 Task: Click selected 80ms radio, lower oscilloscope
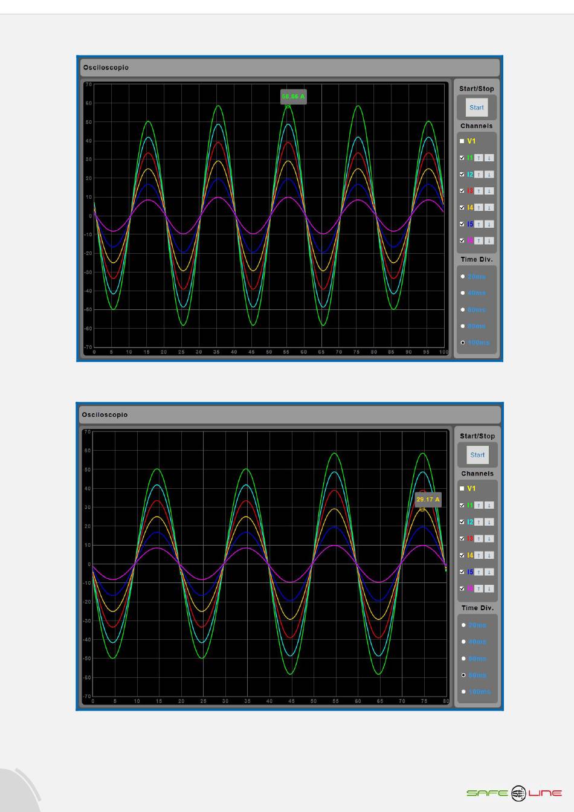point(463,675)
